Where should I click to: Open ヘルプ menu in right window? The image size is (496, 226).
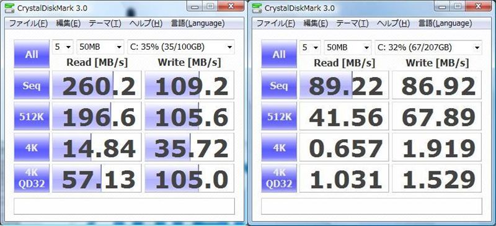(393, 23)
